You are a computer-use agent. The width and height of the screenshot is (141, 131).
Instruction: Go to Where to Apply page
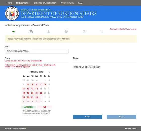coord(67,3)
